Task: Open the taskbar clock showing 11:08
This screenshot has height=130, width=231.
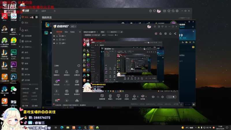Action: click(x=220, y=128)
